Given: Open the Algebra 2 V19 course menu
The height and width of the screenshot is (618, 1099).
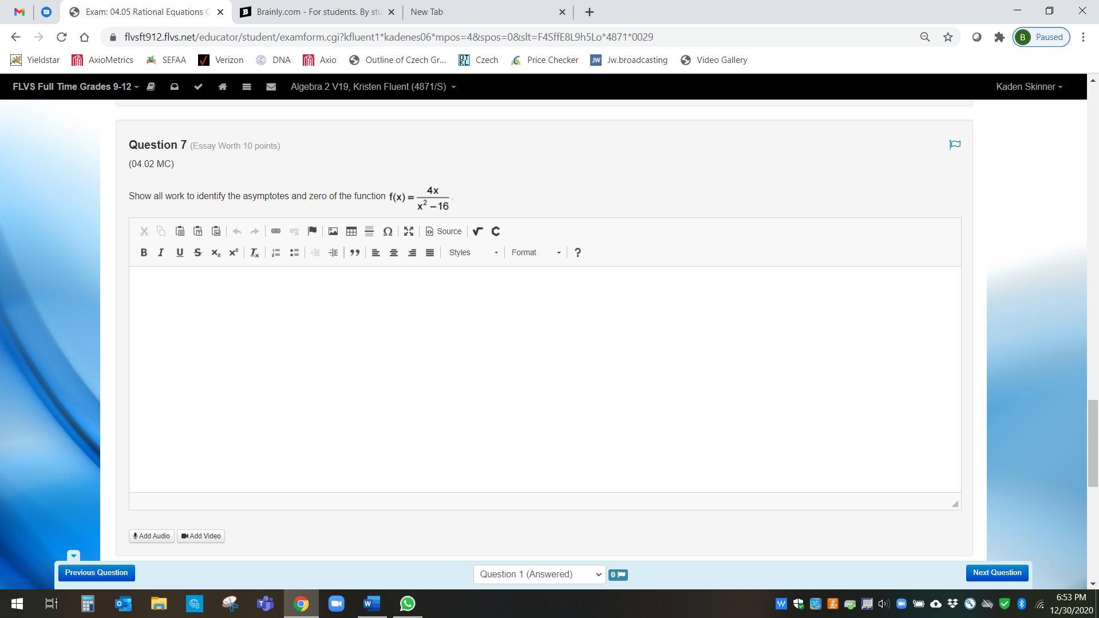Looking at the screenshot, I should point(373,87).
